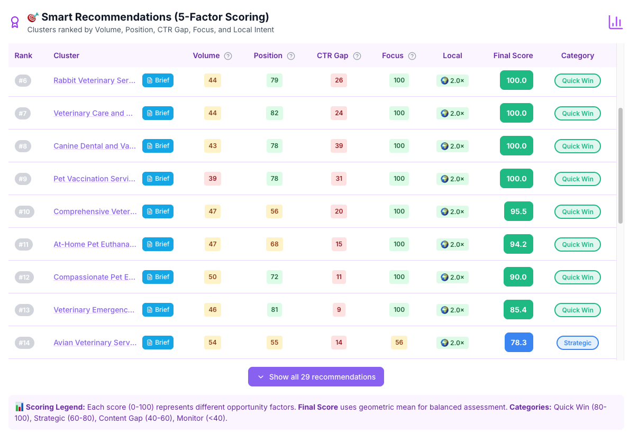Click the Position column help icon

click(290, 56)
